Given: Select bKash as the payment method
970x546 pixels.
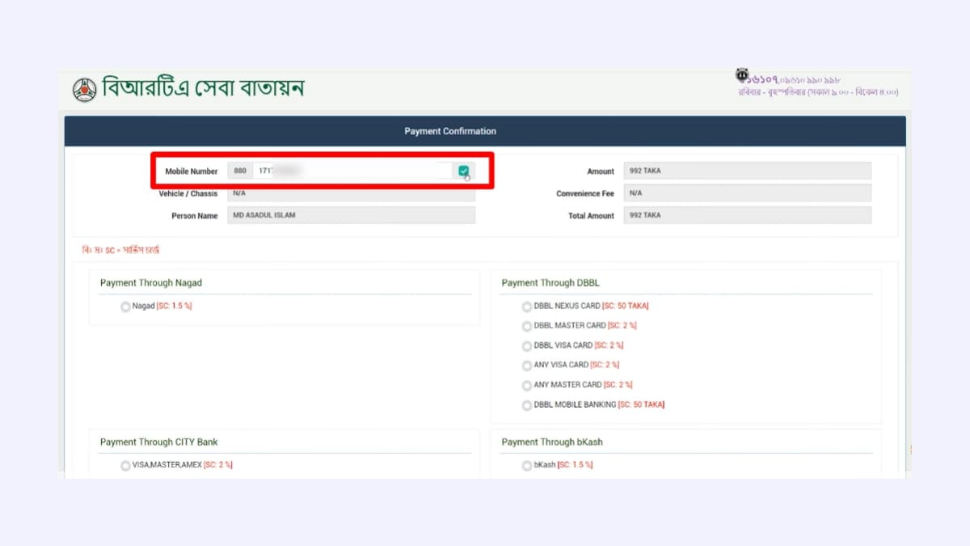Looking at the screenshot, I should 527,465.
